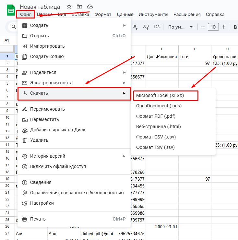Choose Delete with the trash icon
Viewport: 238px width, 240px height.
(39, 140)
